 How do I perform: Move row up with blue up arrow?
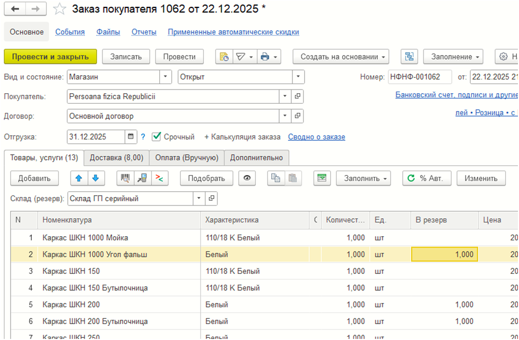coord(79,178)
